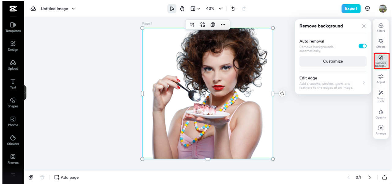This screenshot has height=184, width=392.
Task: Open the Filters tool
Action: tap(381, 27)
